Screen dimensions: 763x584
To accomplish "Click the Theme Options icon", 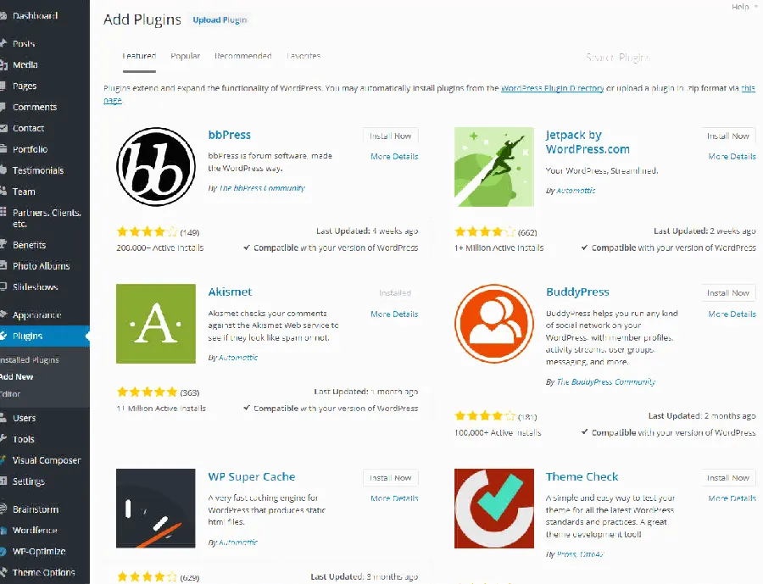I will pos(3,572).
